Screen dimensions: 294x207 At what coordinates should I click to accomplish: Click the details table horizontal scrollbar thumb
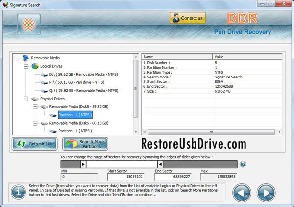coord(211,132)
